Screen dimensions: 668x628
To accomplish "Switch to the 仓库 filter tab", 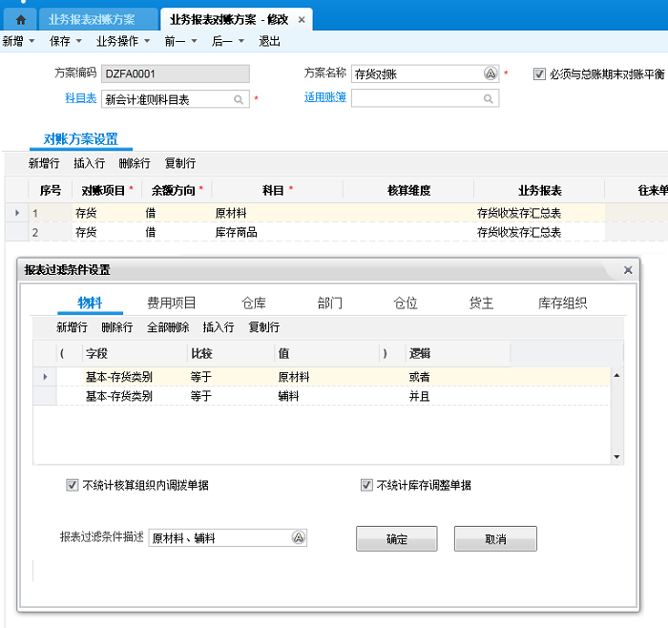I will pos(254,304).
